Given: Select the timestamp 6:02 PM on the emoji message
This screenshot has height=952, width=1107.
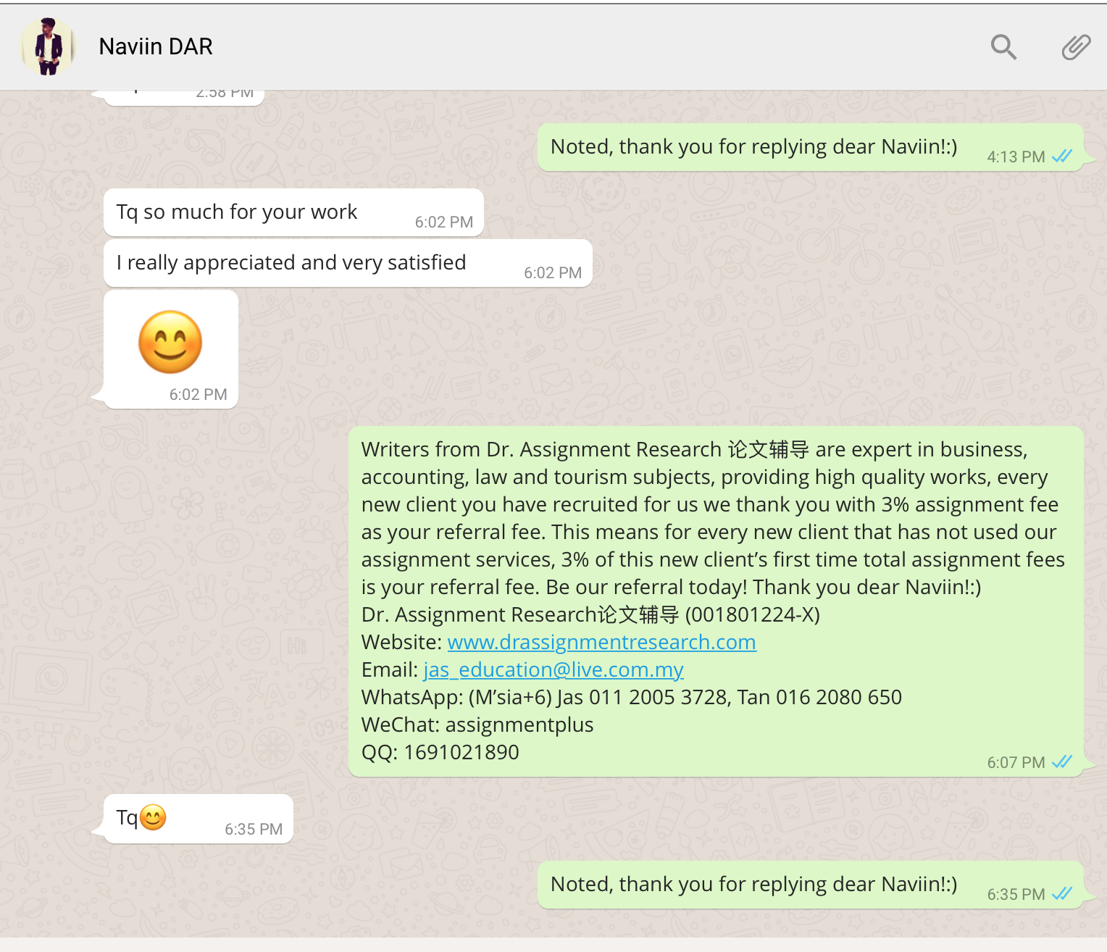Looking at the screenshot, I should pyautogui.click(x=198, y=395).
